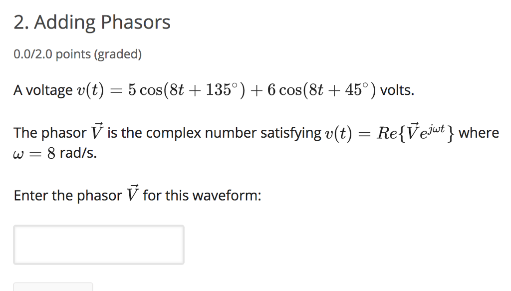
Task: Click the button edge at the page bottom
Action: [x=53, y=288]
